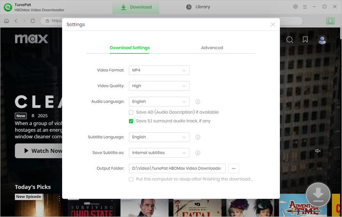
Task: Click the Watch Now button
Action: pos(39,151)
